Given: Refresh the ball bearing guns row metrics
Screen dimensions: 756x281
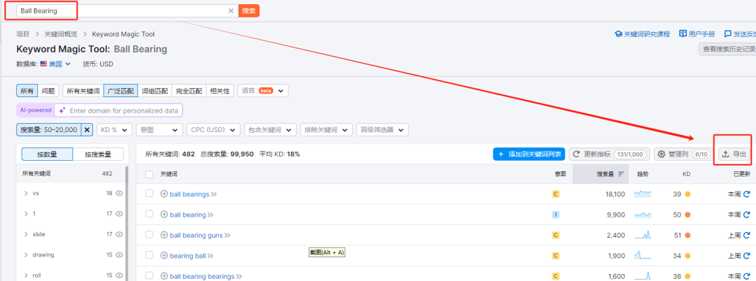Looking at the screenshot, I should (747, 236).
